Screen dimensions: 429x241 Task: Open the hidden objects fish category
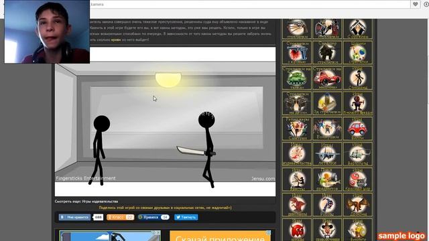327,179
